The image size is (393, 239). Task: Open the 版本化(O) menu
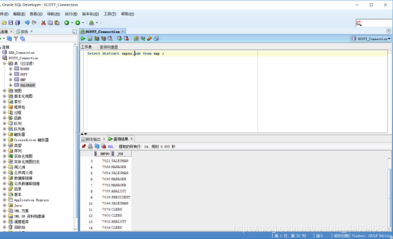tap(90, 14)
